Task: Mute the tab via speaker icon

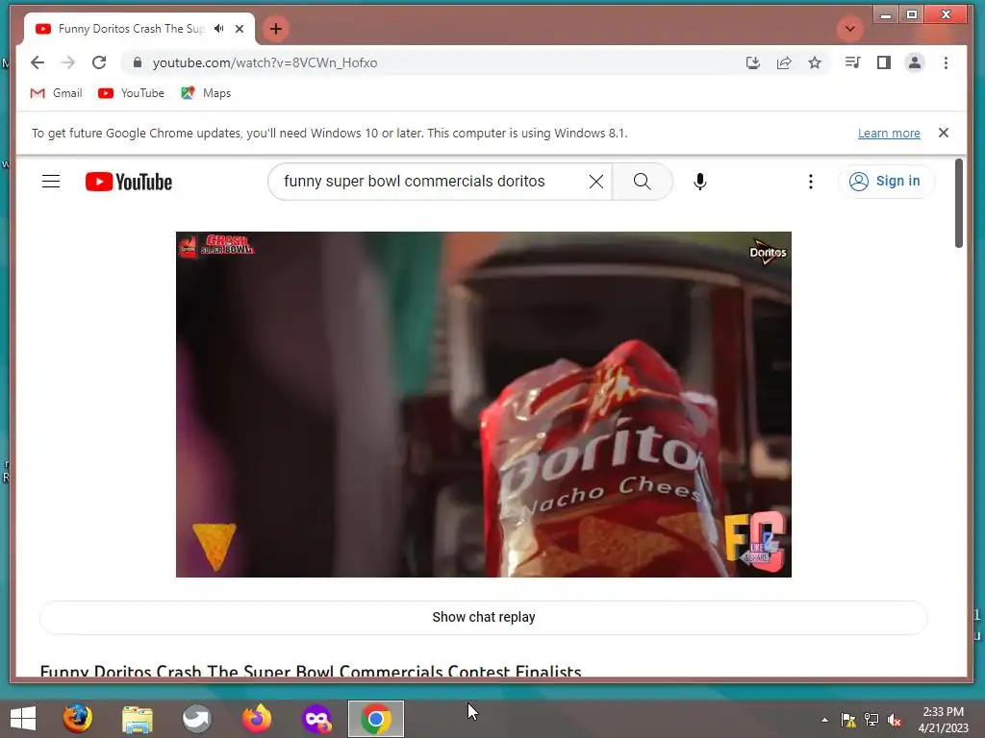Action: click(218, 29)
